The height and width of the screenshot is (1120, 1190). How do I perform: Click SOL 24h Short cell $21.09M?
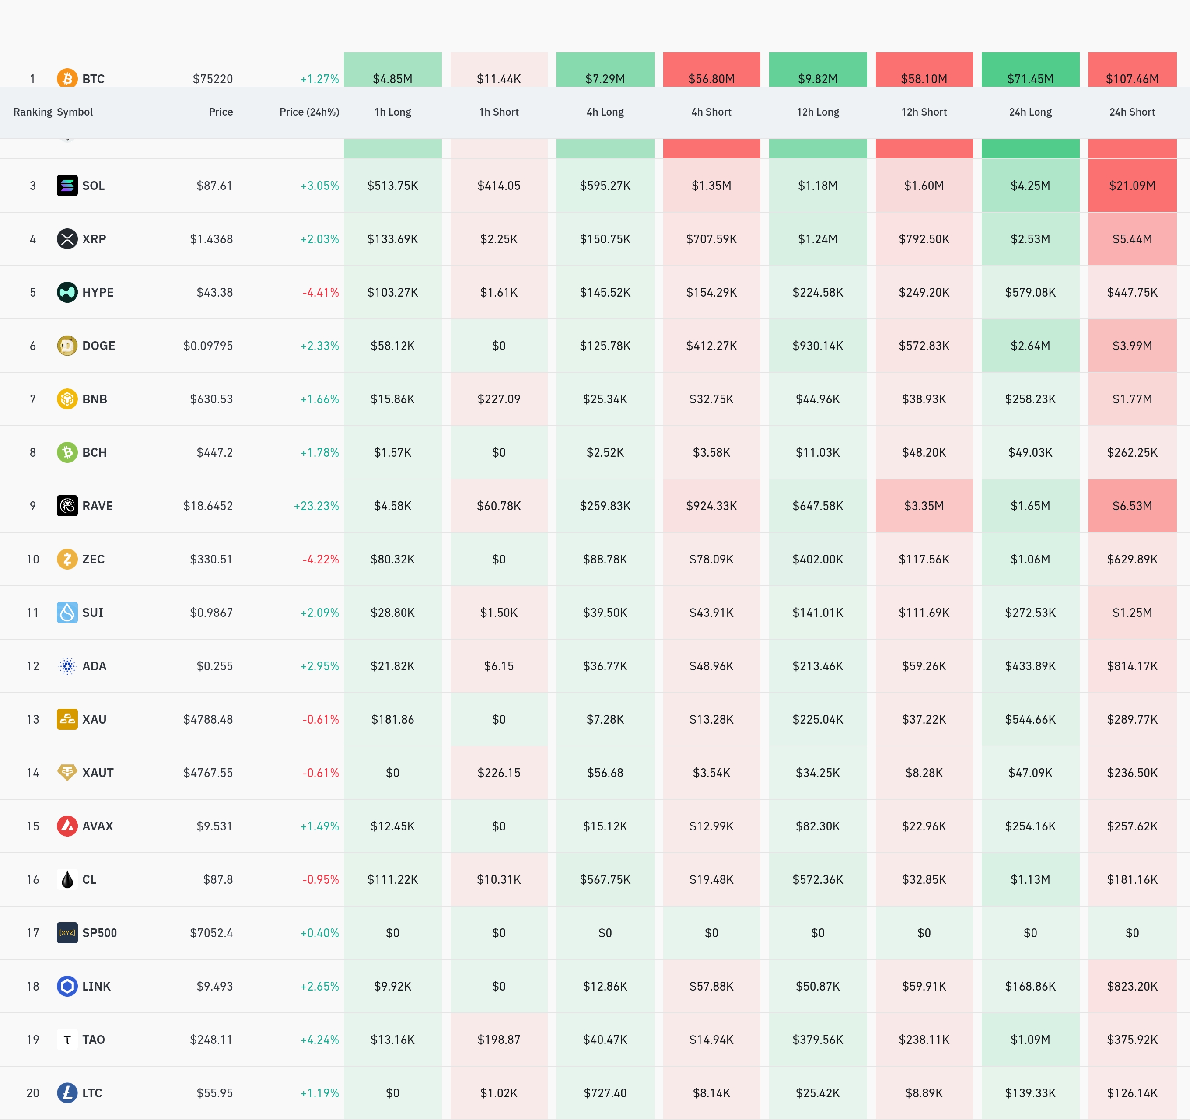tap(1132, 185)
